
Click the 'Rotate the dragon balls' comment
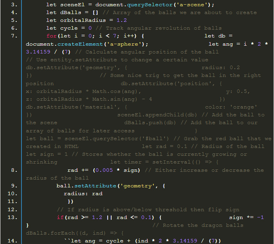click(203, 225)
